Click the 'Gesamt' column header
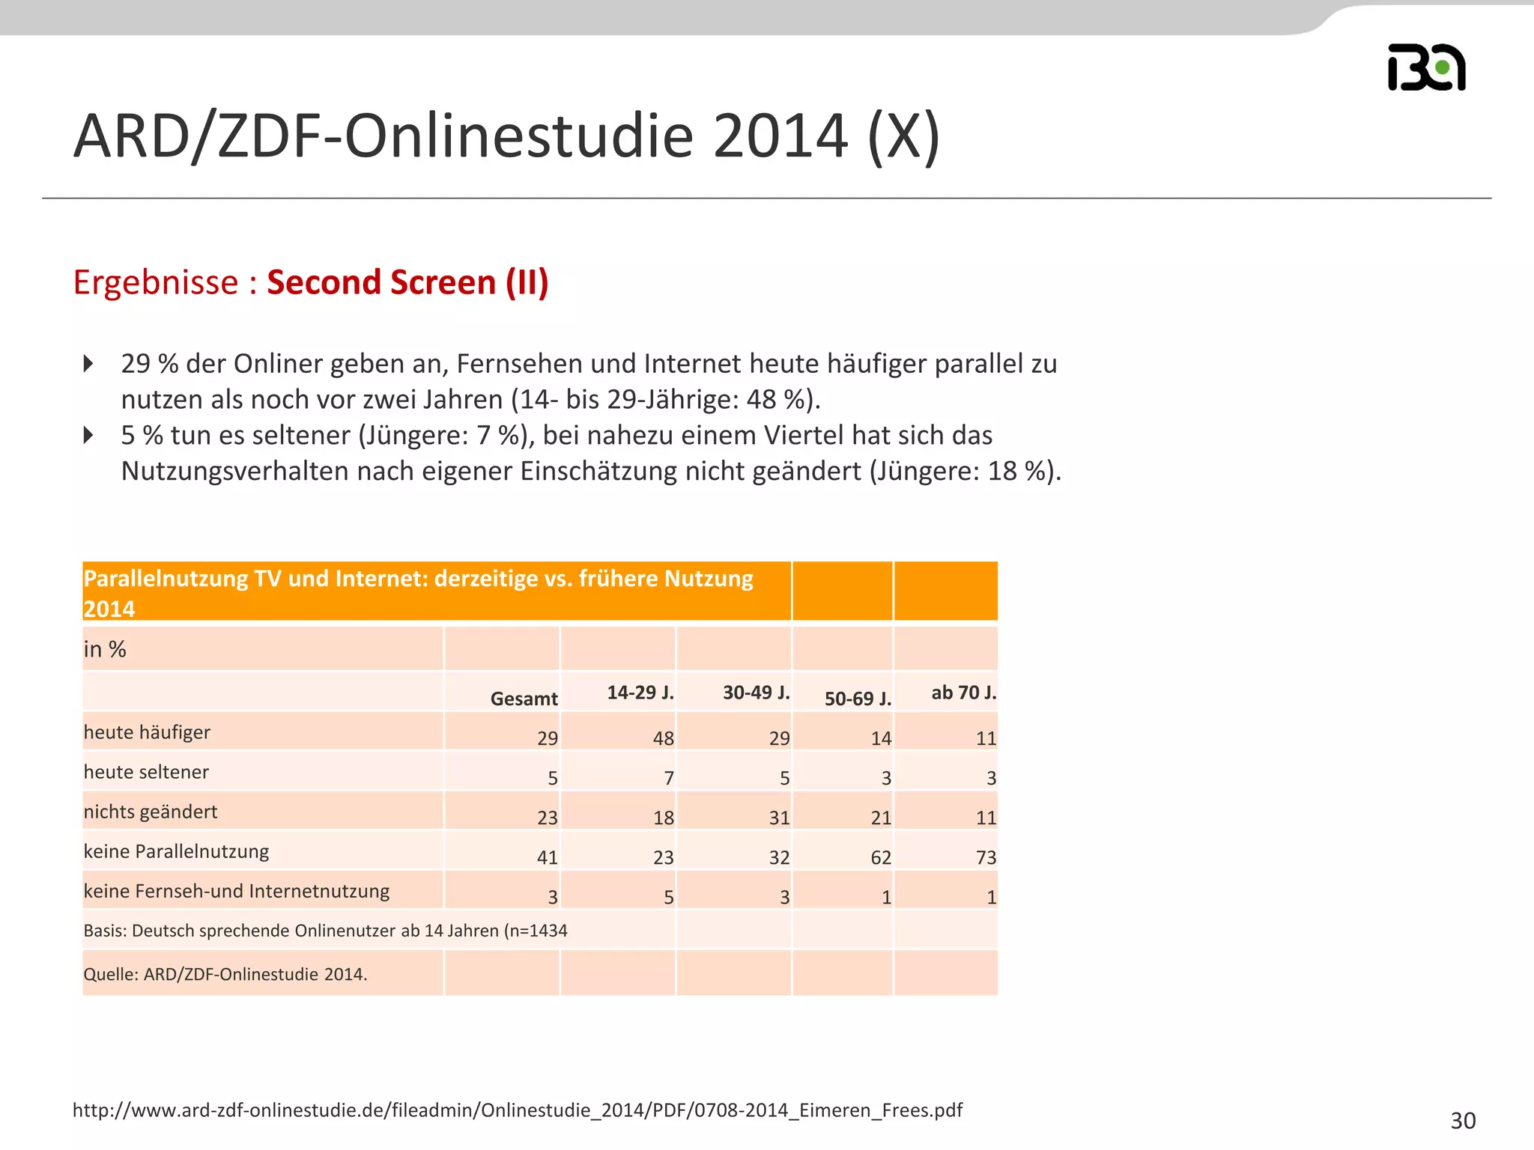This screenshot has height=1150, width=1534. [x=524, y=699]
